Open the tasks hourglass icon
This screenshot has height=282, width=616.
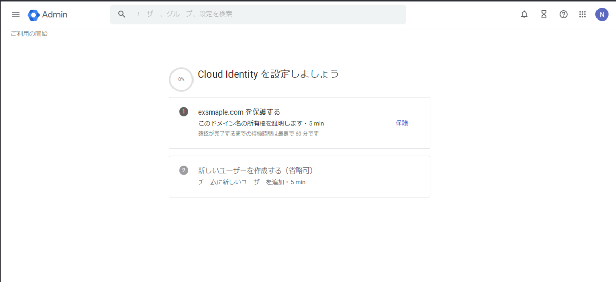tap(544, 14)
